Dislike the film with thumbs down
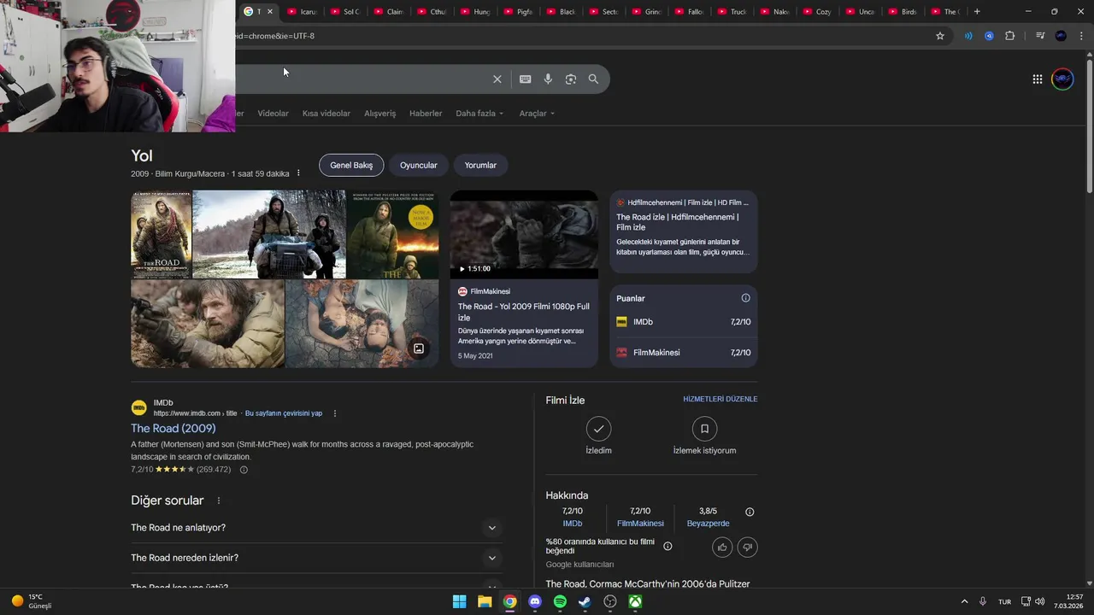This screenshot has height=615, width=1094. (747, 548)
